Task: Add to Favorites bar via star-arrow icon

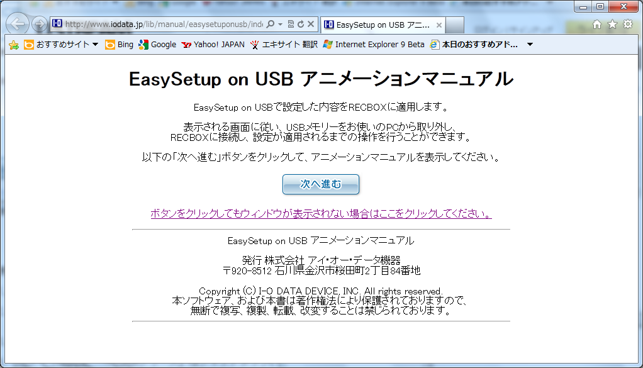Action: (14, 45)
